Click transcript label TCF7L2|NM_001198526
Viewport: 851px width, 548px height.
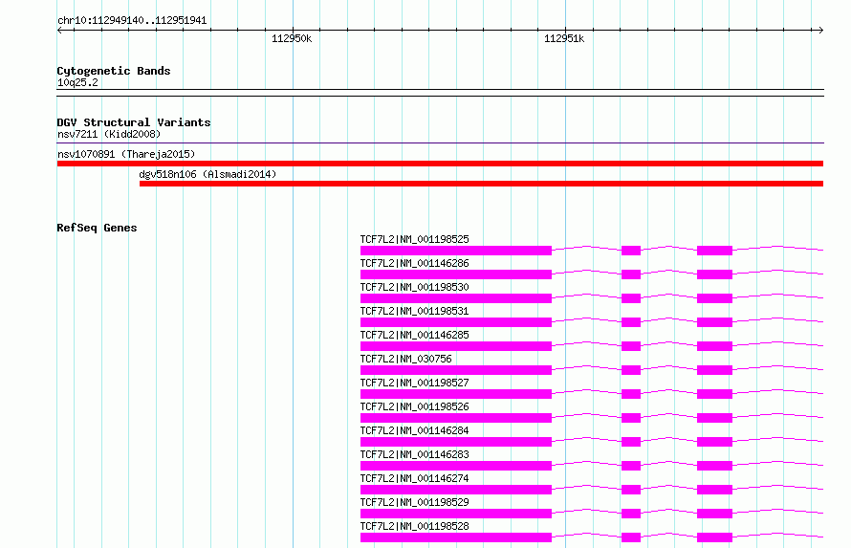tap(415, 406)
